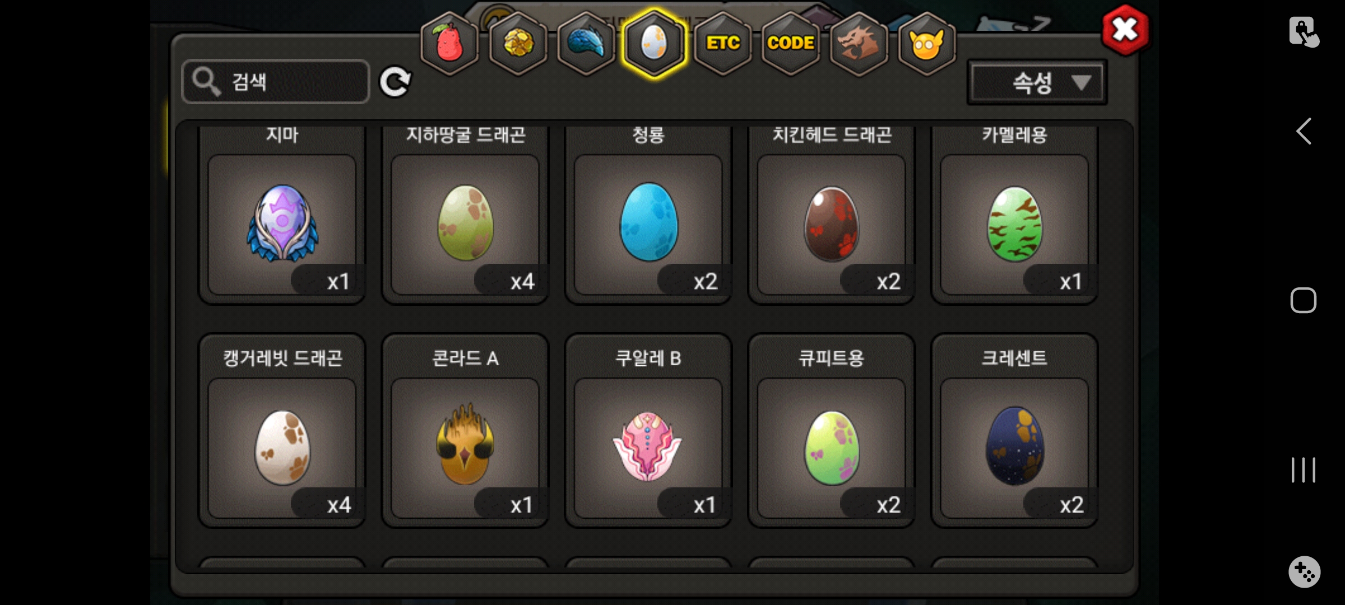Select the 콘라드 A egg

(465, 431)
